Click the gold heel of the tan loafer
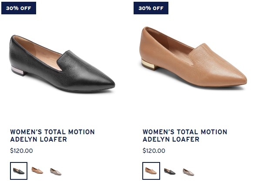This screenshot has height=182, width=255. 149,65
